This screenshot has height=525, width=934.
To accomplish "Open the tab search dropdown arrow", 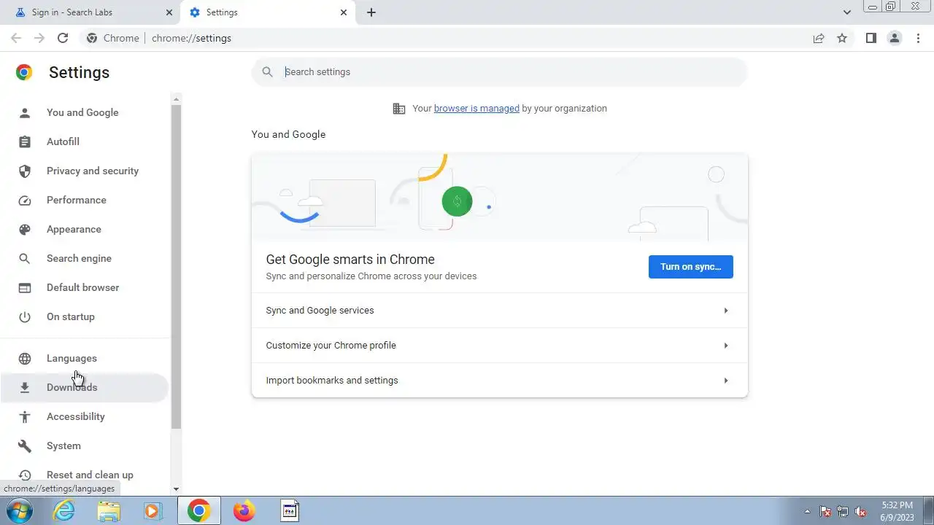I will 847,12.
